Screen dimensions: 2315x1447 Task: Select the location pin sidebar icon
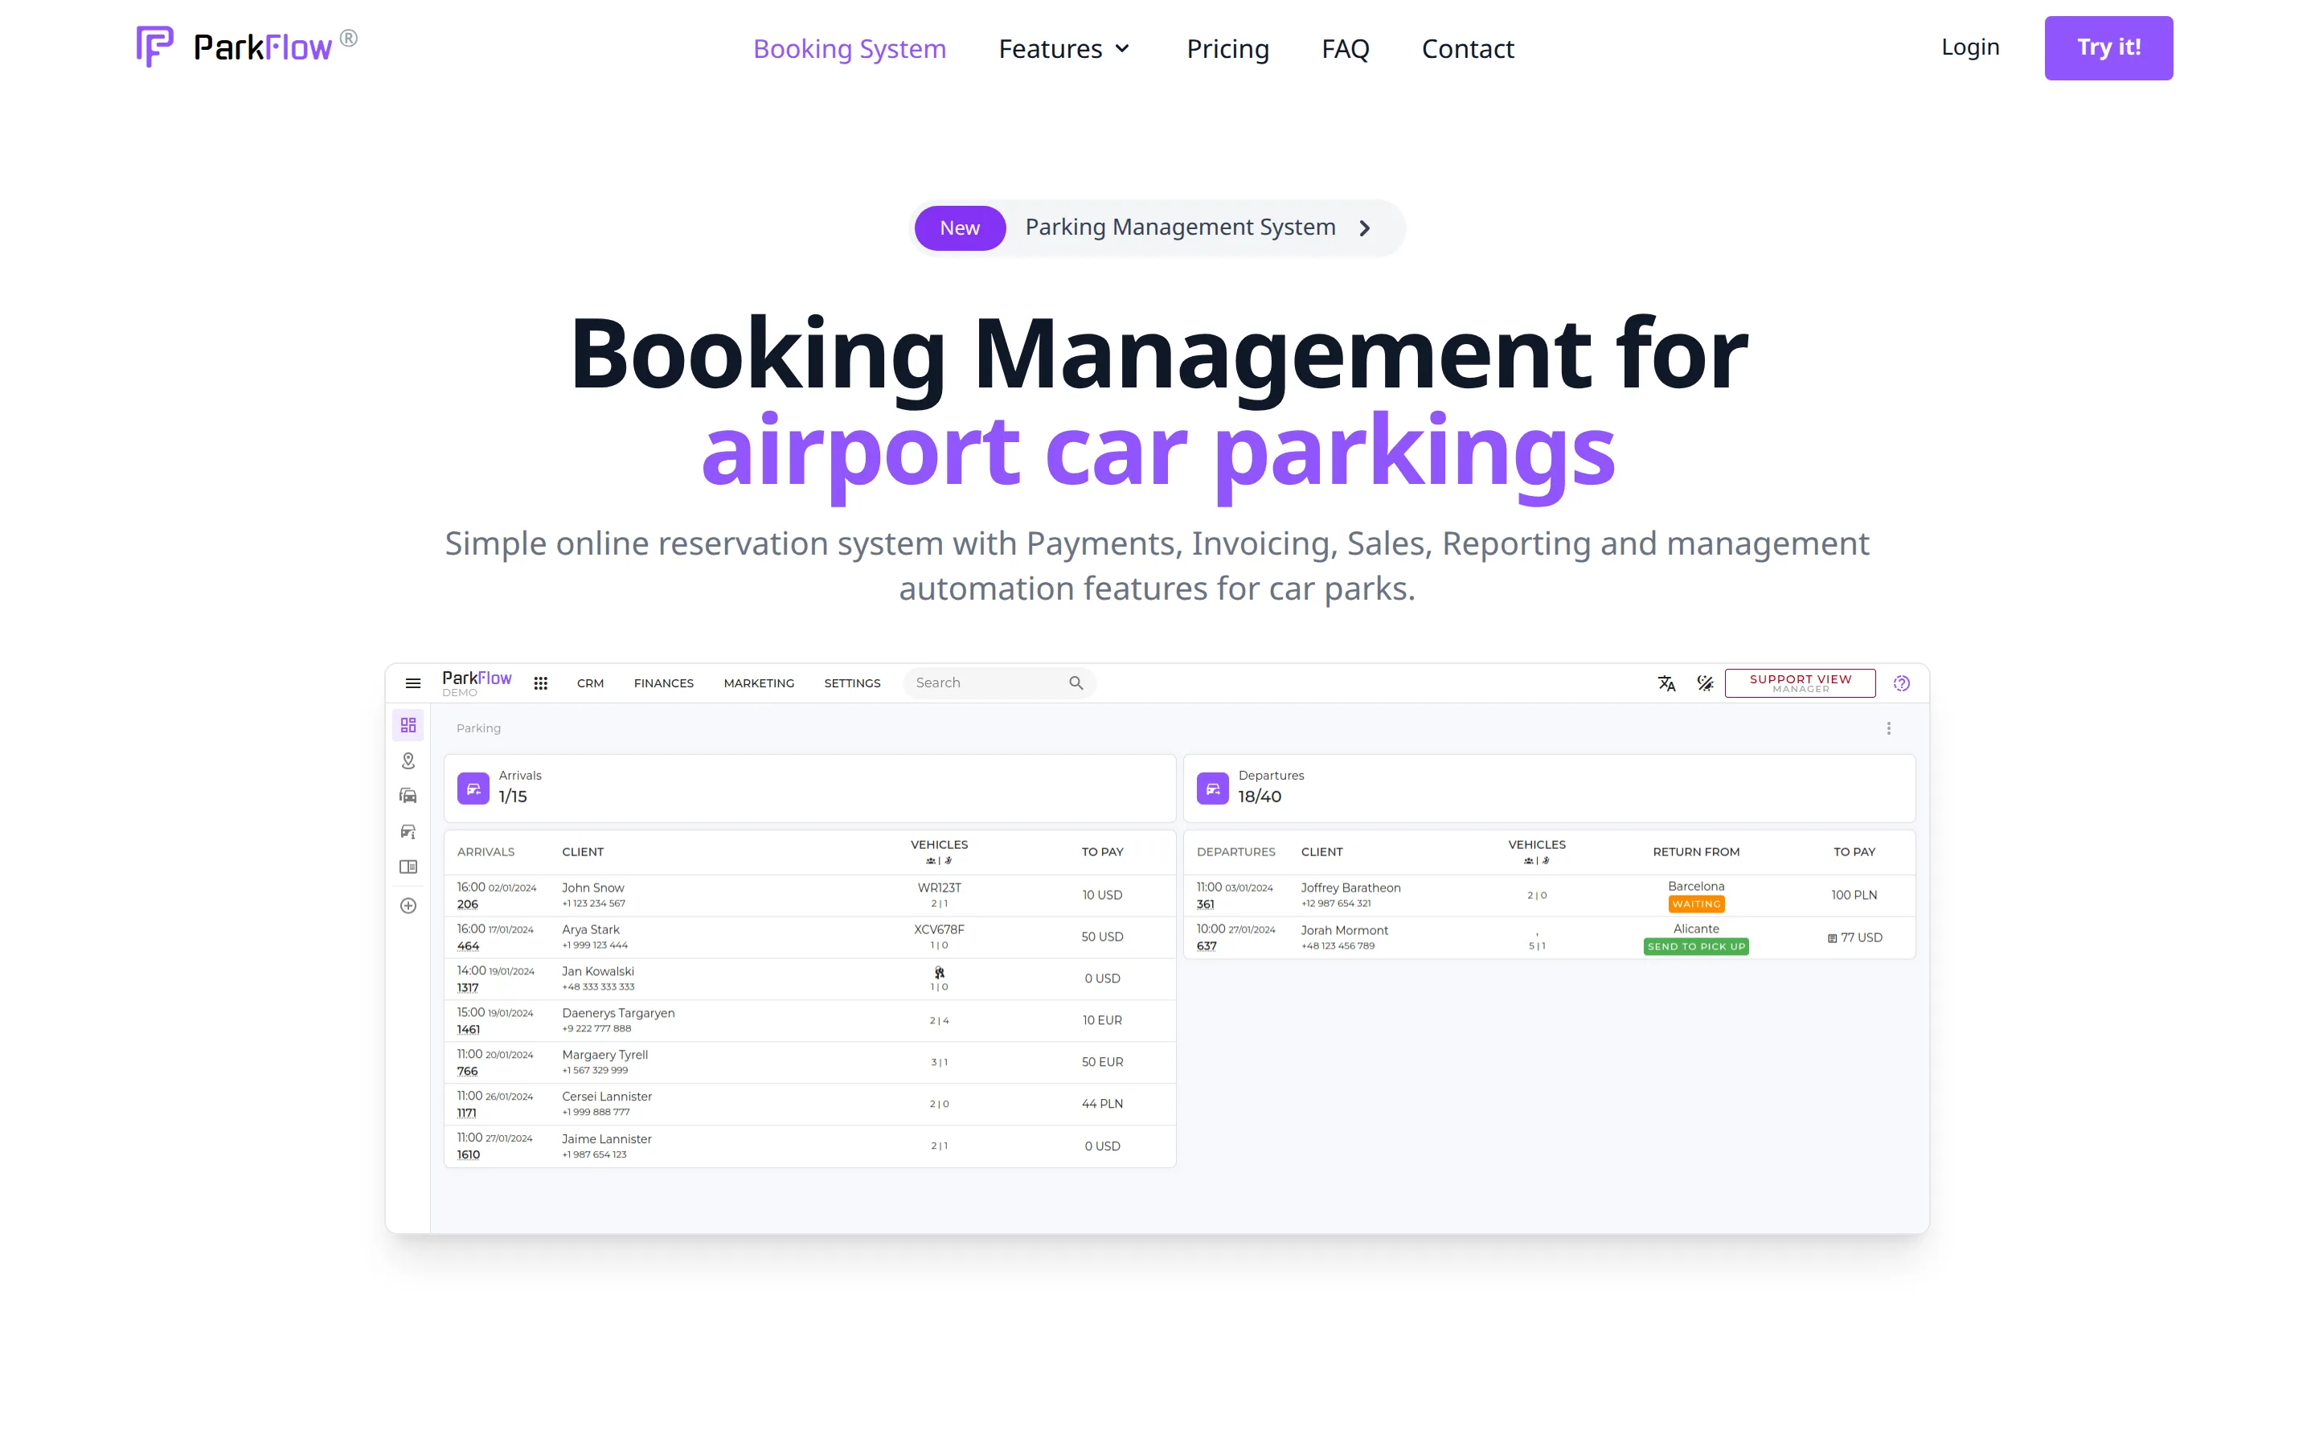[408, 760]
